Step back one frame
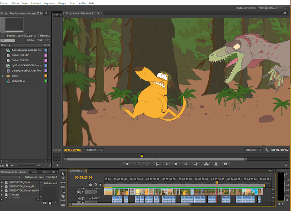This screenshot has width=291, height=211. [x=167, y=164]
